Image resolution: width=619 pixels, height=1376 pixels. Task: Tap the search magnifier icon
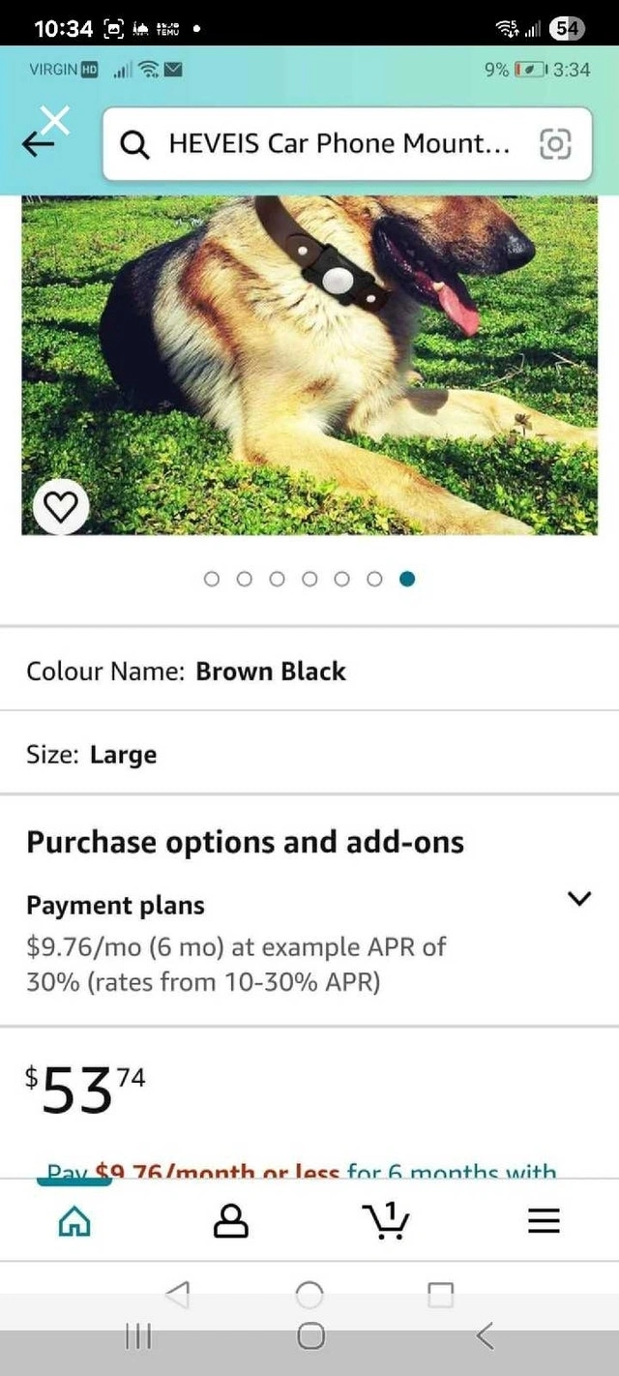point(135,144)
